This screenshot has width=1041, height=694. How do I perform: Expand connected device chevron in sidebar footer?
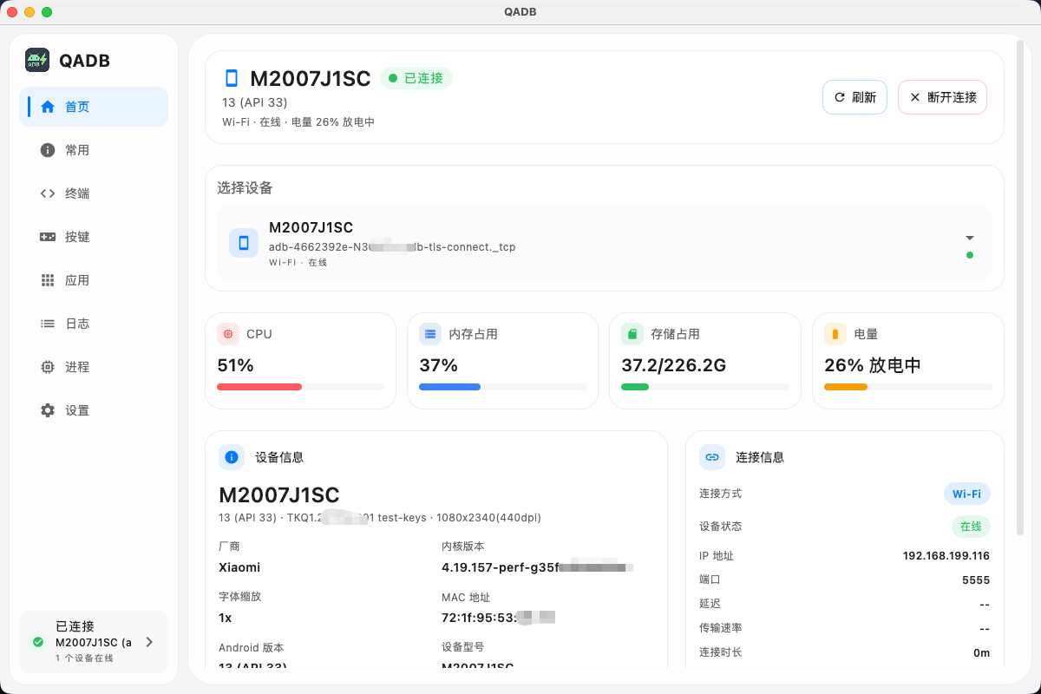pos(149,642)
